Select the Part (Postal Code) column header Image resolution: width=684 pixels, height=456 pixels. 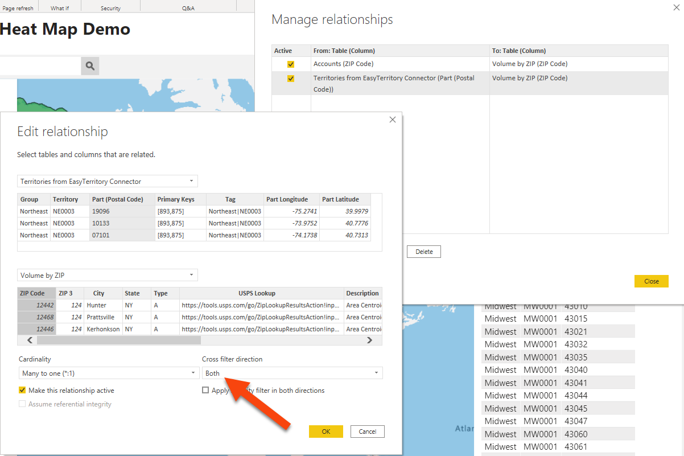click(122, 199)
